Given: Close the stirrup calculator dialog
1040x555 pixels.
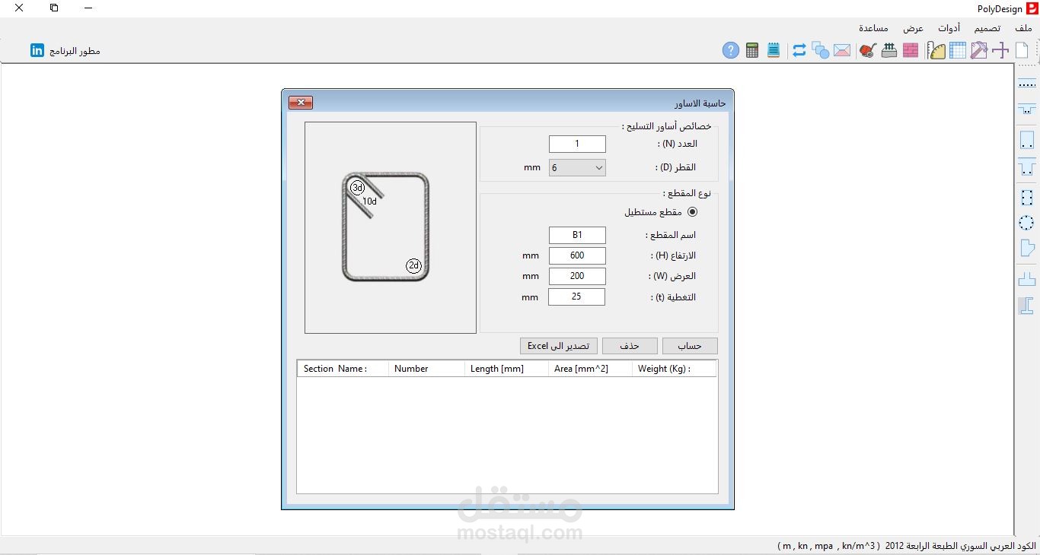Looking at the screenshot, I should click(301, 103).
